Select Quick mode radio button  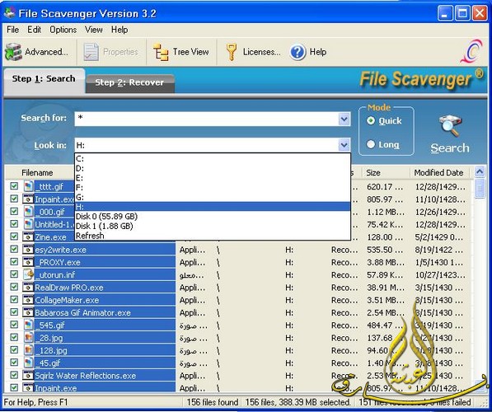tap(371, 120)
